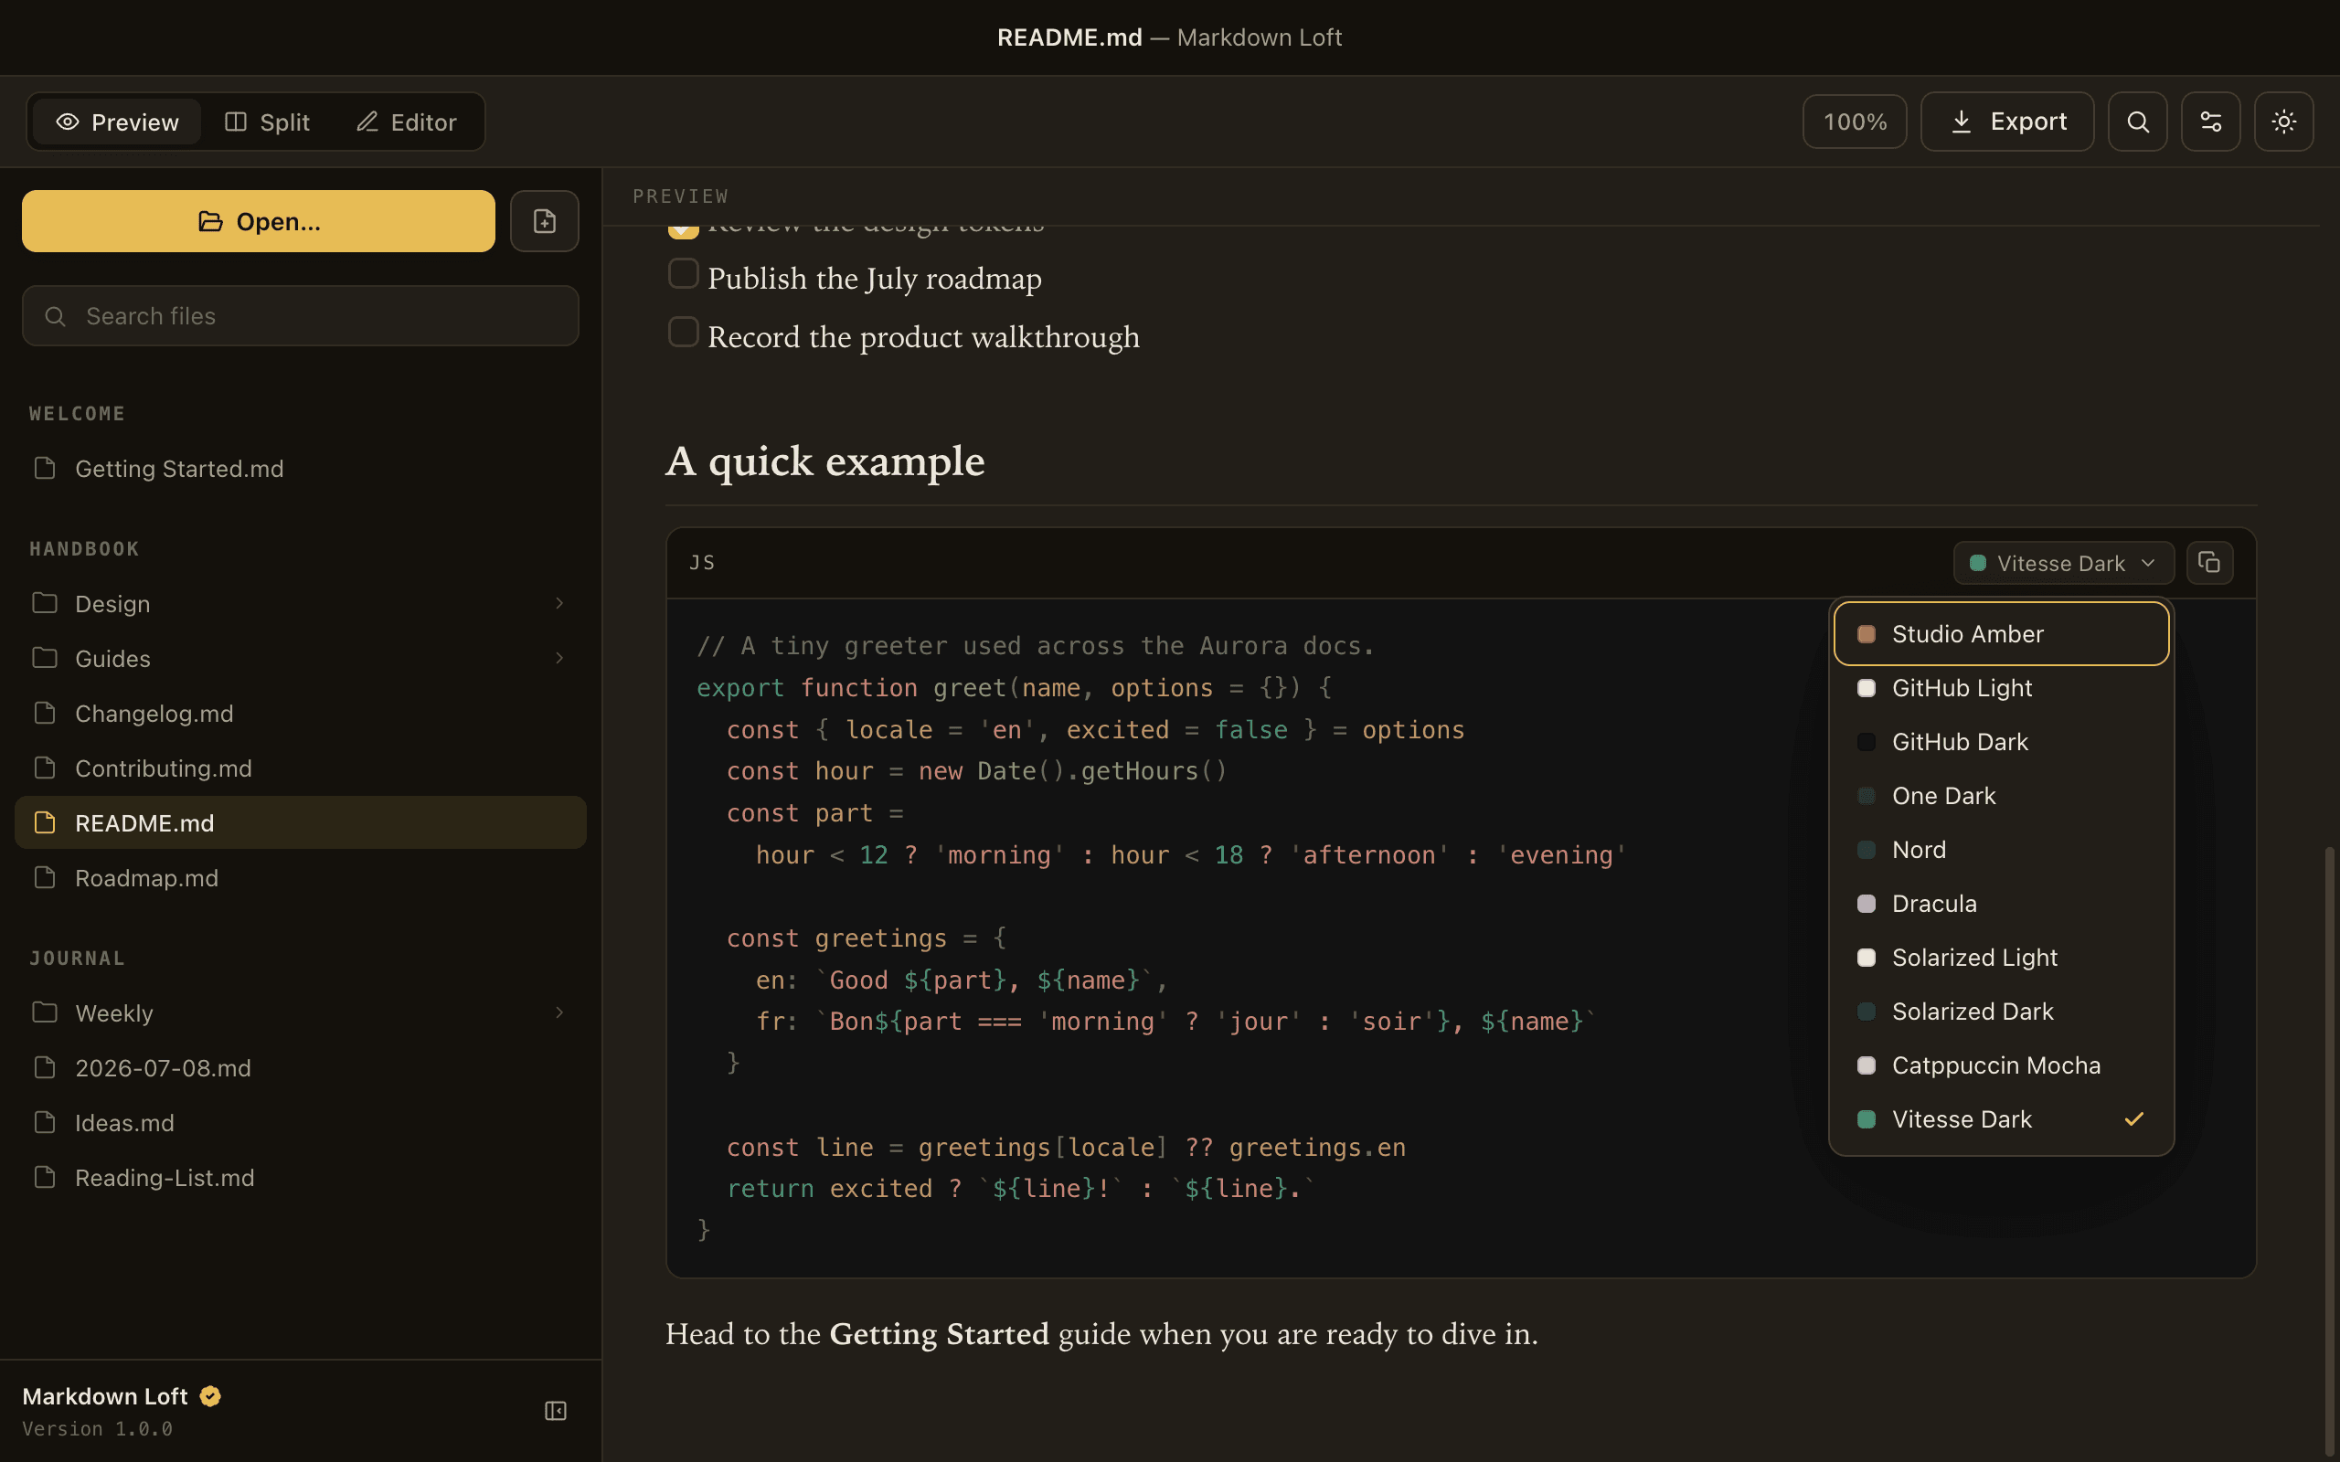Viewport: 2340px width, 1462px height.
Task: Switch to Preview mode tab
Action: coord(117,122)
